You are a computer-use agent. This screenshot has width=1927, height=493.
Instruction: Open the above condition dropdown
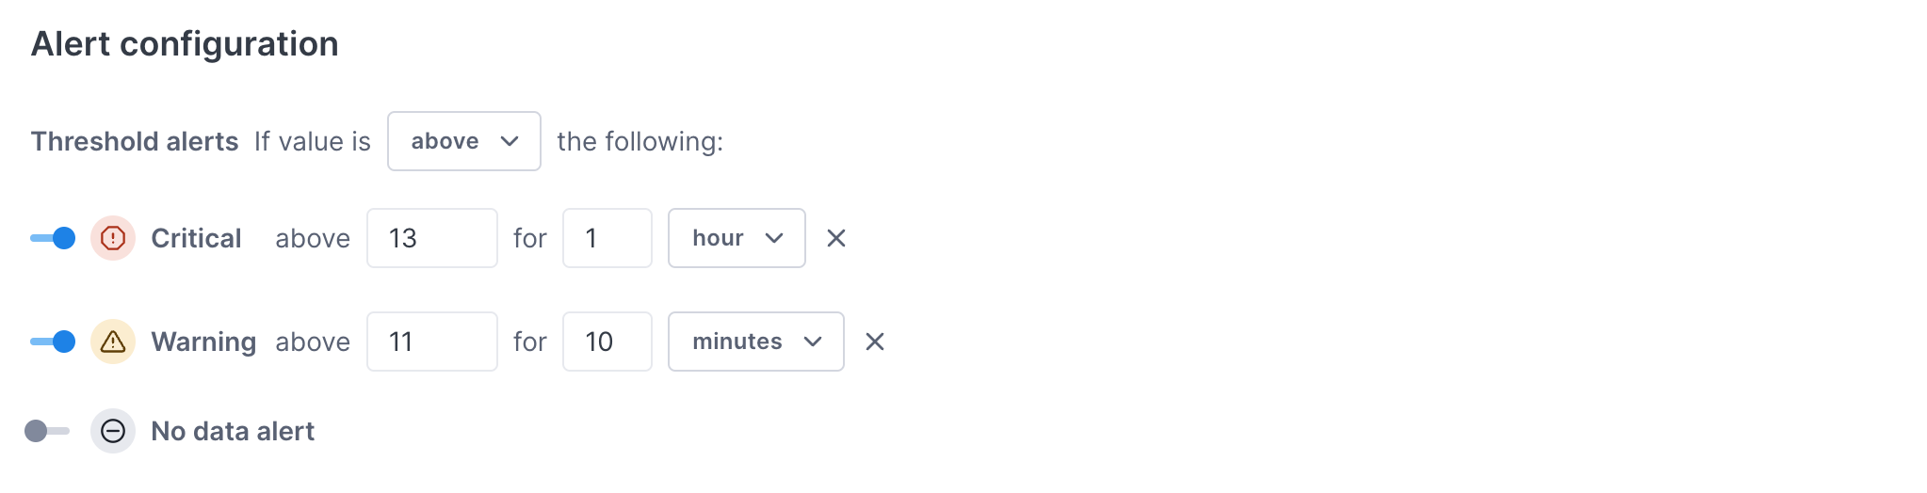click(464, 141)
